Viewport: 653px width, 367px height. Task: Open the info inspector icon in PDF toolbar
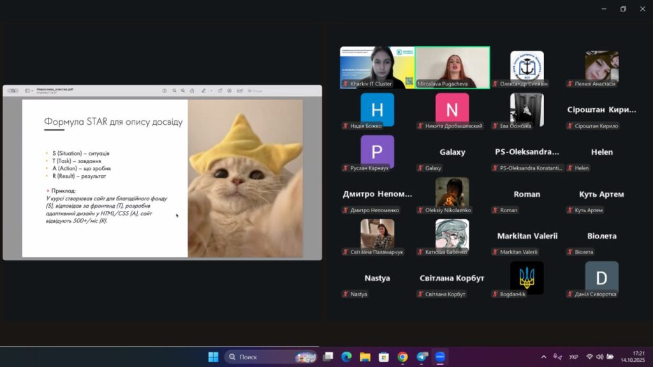[165, 90]
